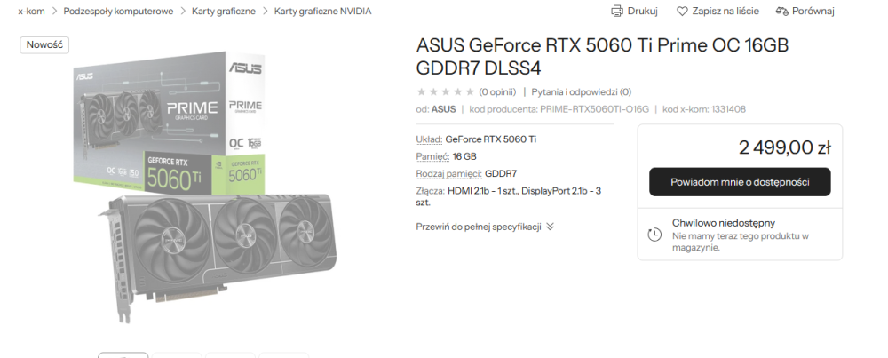Click the clock icon beside Chwilowo niedostępny
This screenshot has height=358, width=888.
pyautogui.click(x=654, y=234)
